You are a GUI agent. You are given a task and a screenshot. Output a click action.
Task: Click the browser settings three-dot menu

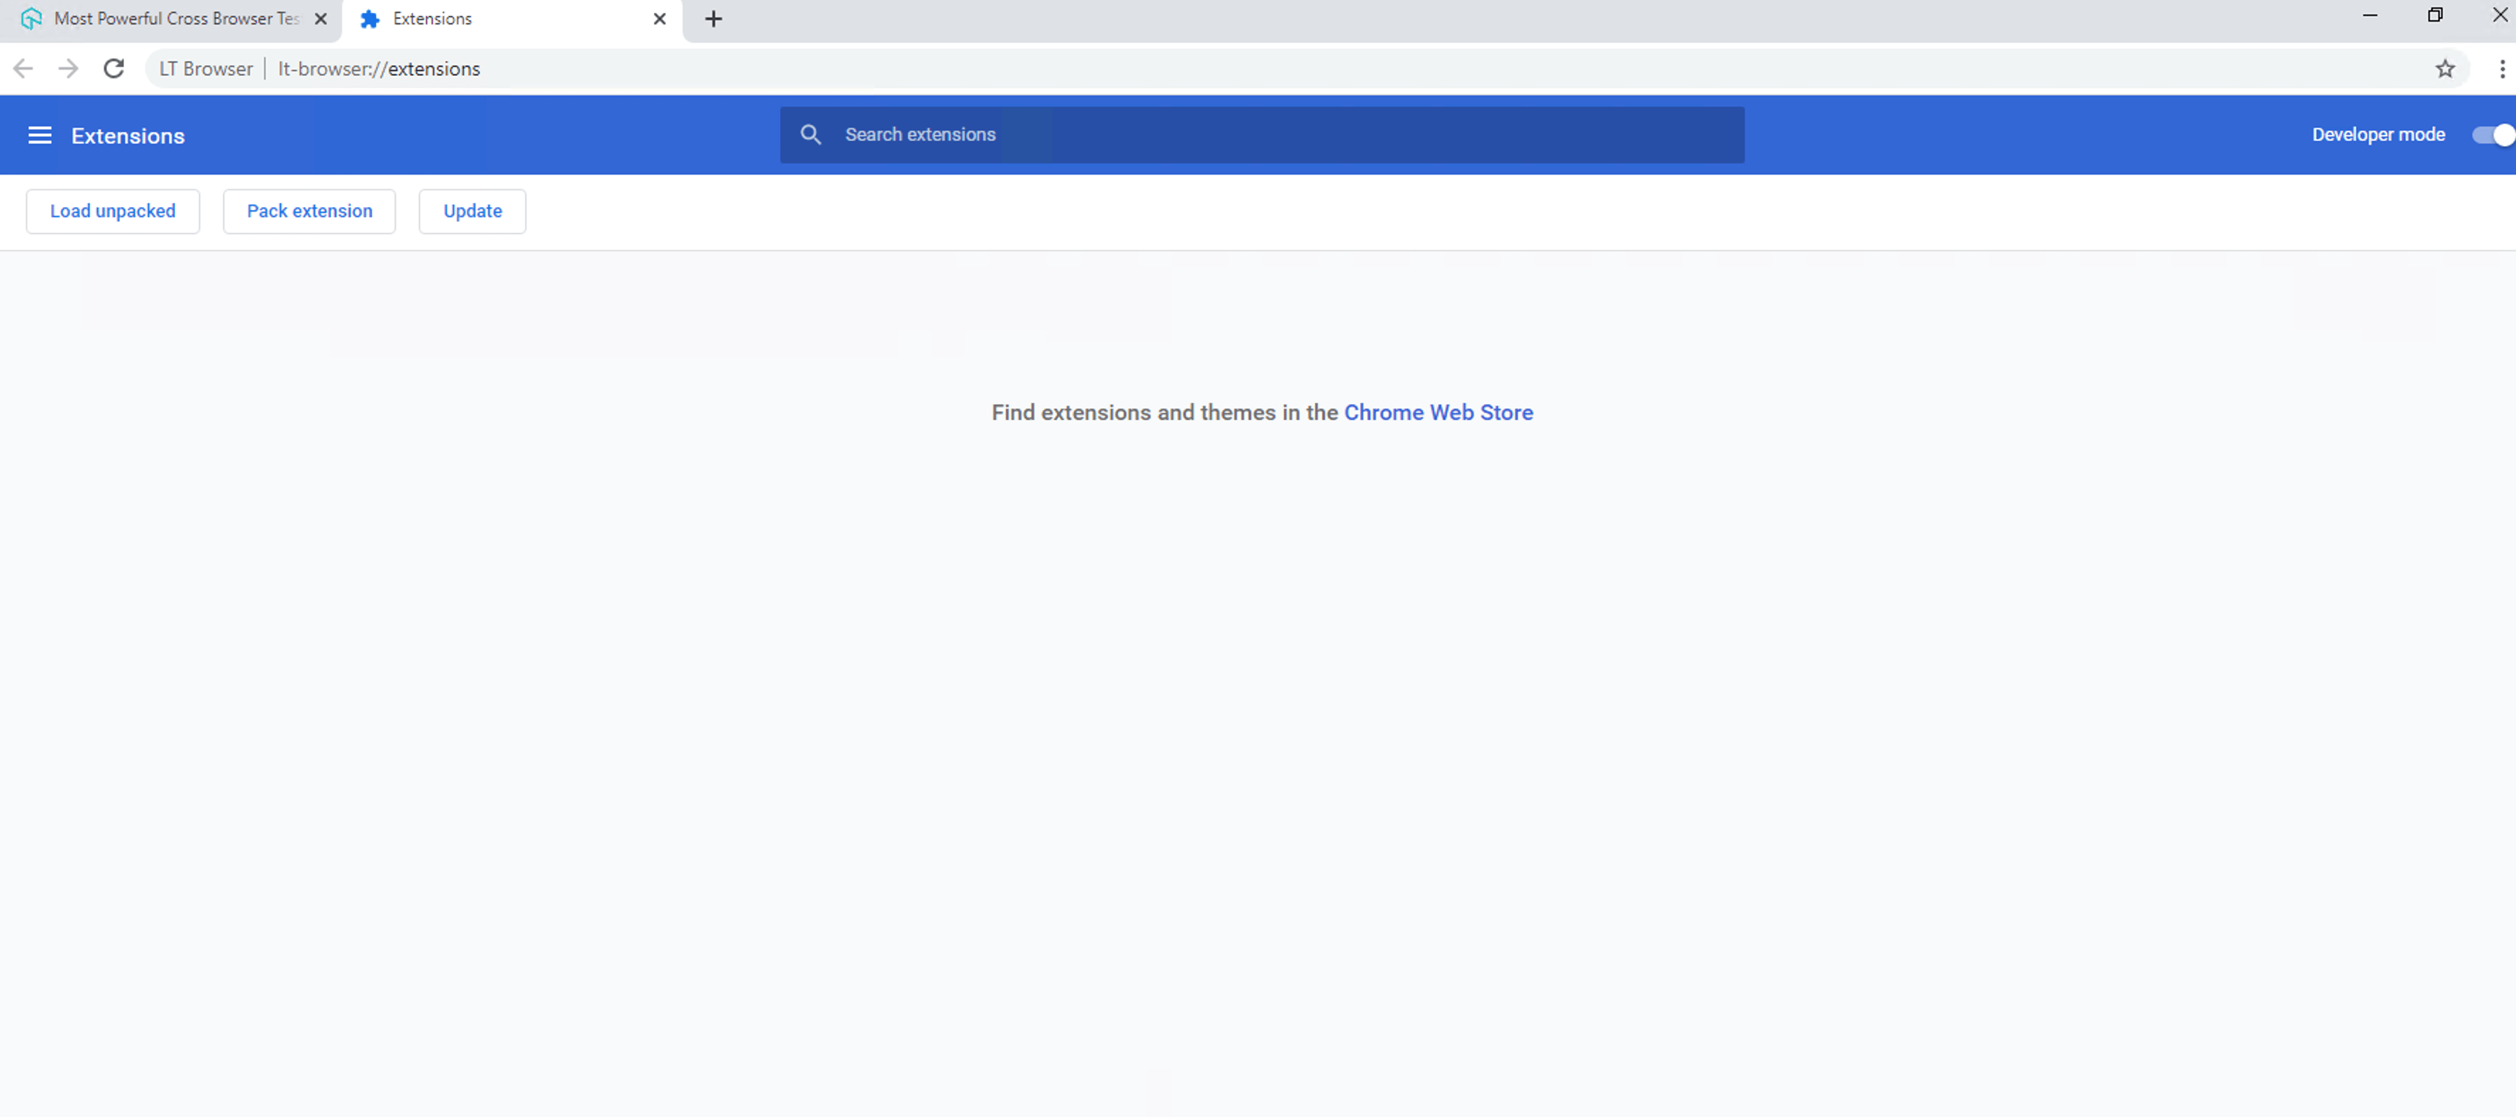[x=2502, y=69]
